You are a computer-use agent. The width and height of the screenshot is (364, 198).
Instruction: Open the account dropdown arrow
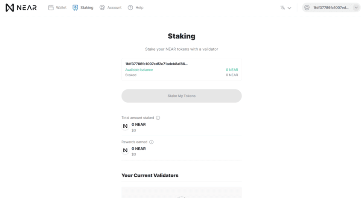(356, 8)
